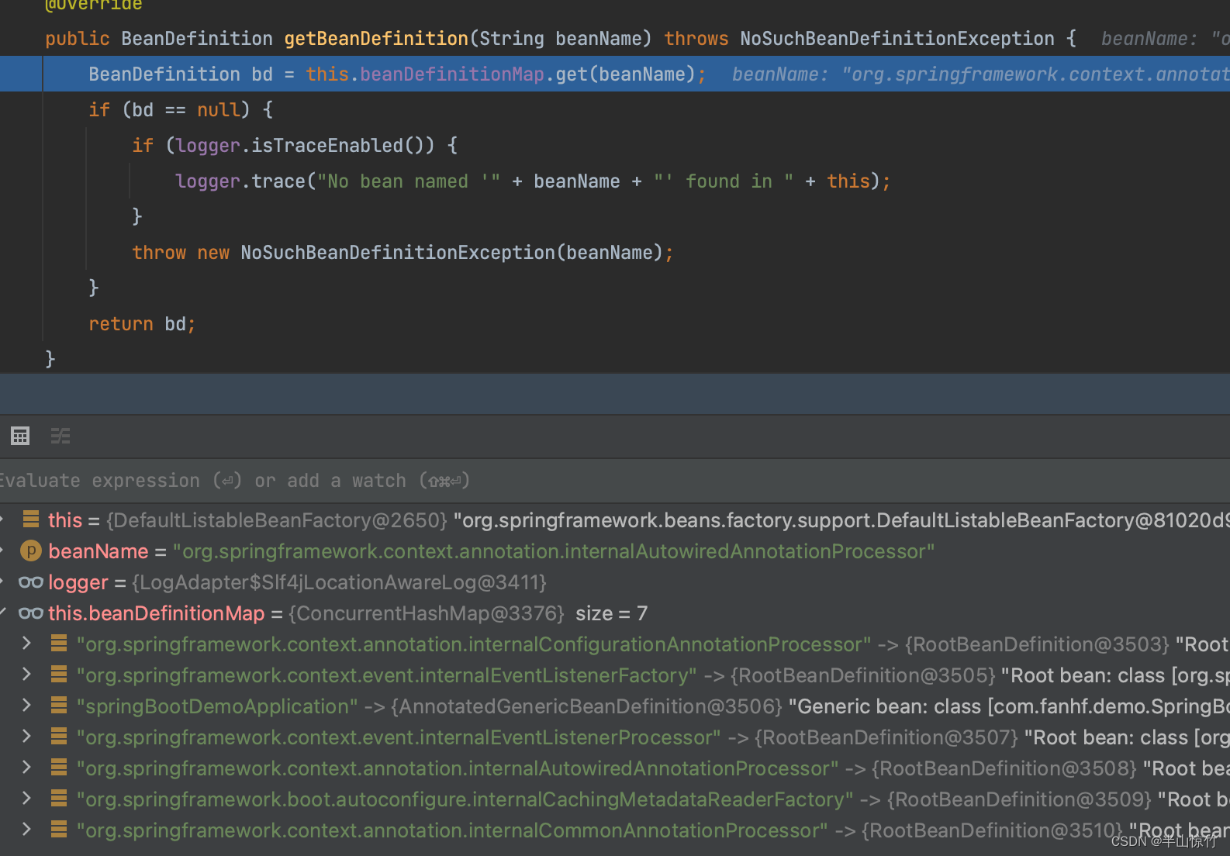Click entry icon of internalConfigurationAnnotationProcessor row

click(x=59, y=643)
